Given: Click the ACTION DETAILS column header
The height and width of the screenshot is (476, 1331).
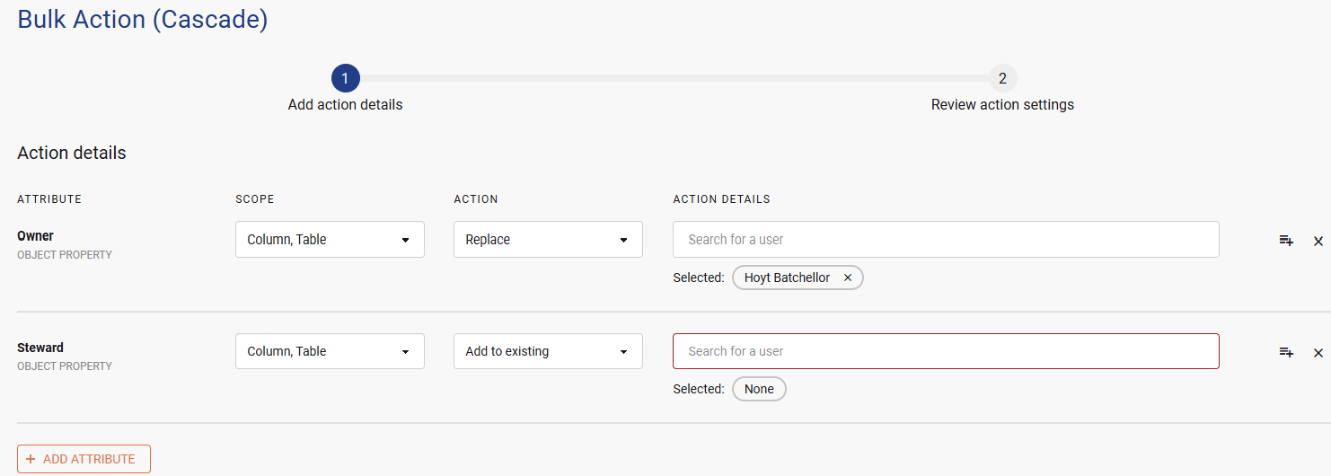Looking at the screenshot, I should coord(721,199).
